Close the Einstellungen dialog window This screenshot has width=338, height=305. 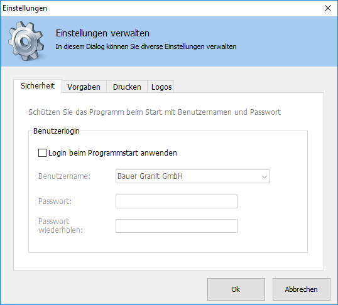click(328, 8)
